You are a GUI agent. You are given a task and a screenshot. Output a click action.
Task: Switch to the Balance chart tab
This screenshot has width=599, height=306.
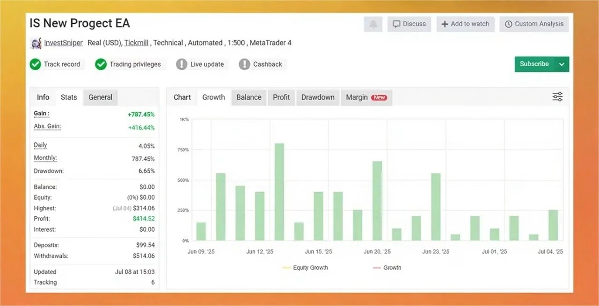point(248,97)
